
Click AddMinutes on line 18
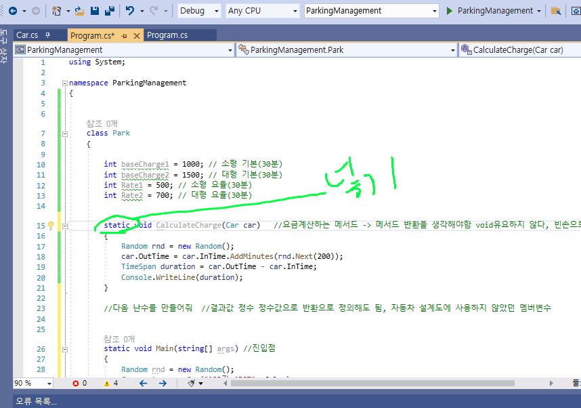pyautogui.click(x=252, y=256)
